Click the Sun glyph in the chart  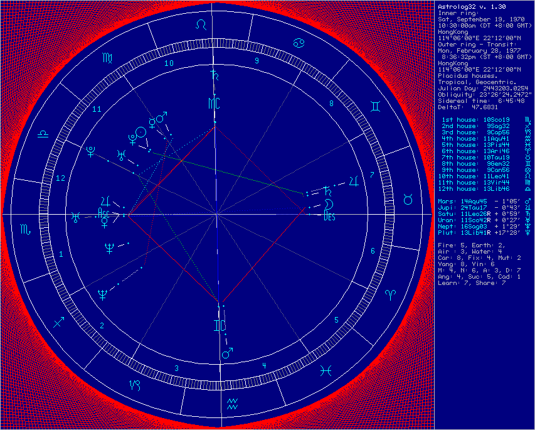(142, 132)
